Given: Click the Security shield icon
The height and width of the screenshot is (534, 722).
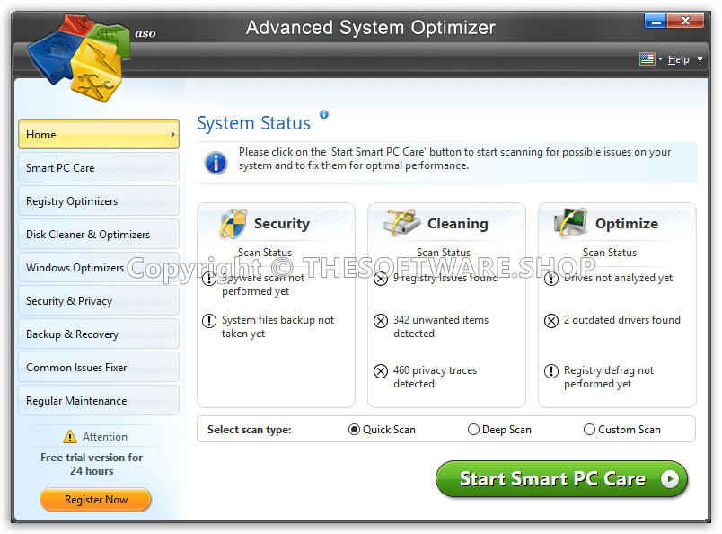Looking at the screenshot, I should tap(233, 224).
